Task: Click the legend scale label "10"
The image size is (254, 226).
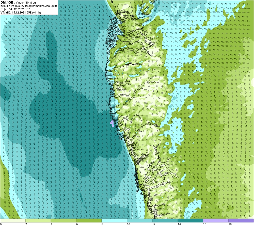Action: (128, 224)
